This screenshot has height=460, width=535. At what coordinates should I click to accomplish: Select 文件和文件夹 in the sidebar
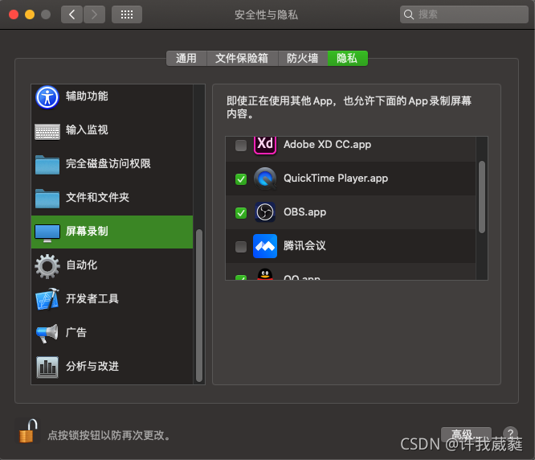[112, 198]
